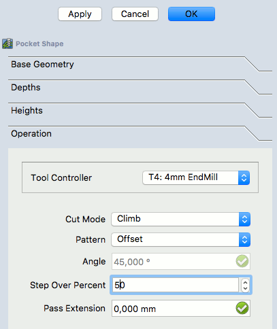The image size is (277, 329).
Task: Increase Step Over Percent with up arrow
Action: tap(245, 282)
